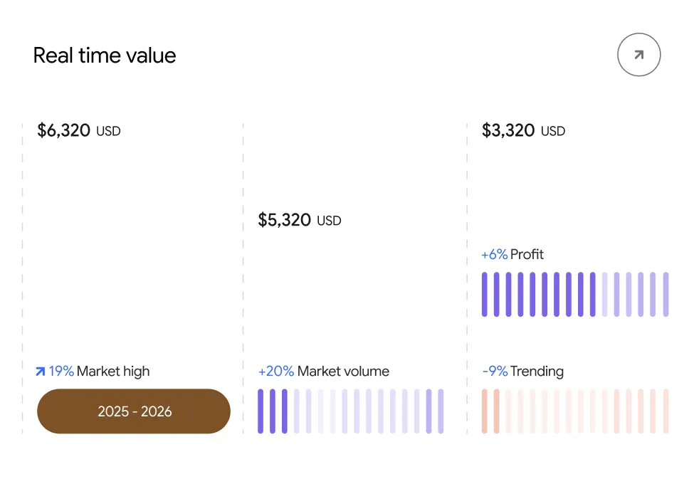Click first salmon bar in Trending chart
The width and height of the screenshot is (694, 479).
click(x=485, y=411)
